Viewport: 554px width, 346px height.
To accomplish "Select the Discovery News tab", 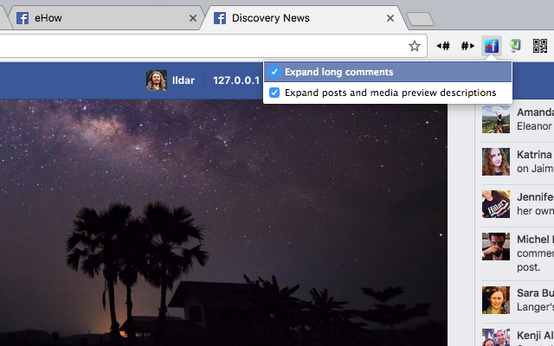I will [304, 18].
